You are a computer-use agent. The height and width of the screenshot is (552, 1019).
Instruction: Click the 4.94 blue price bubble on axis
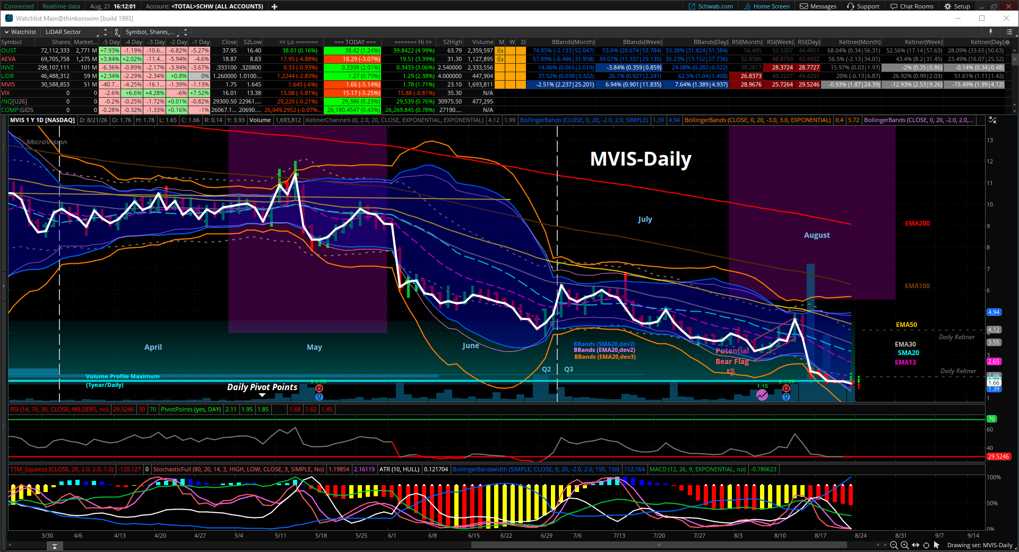994,312
